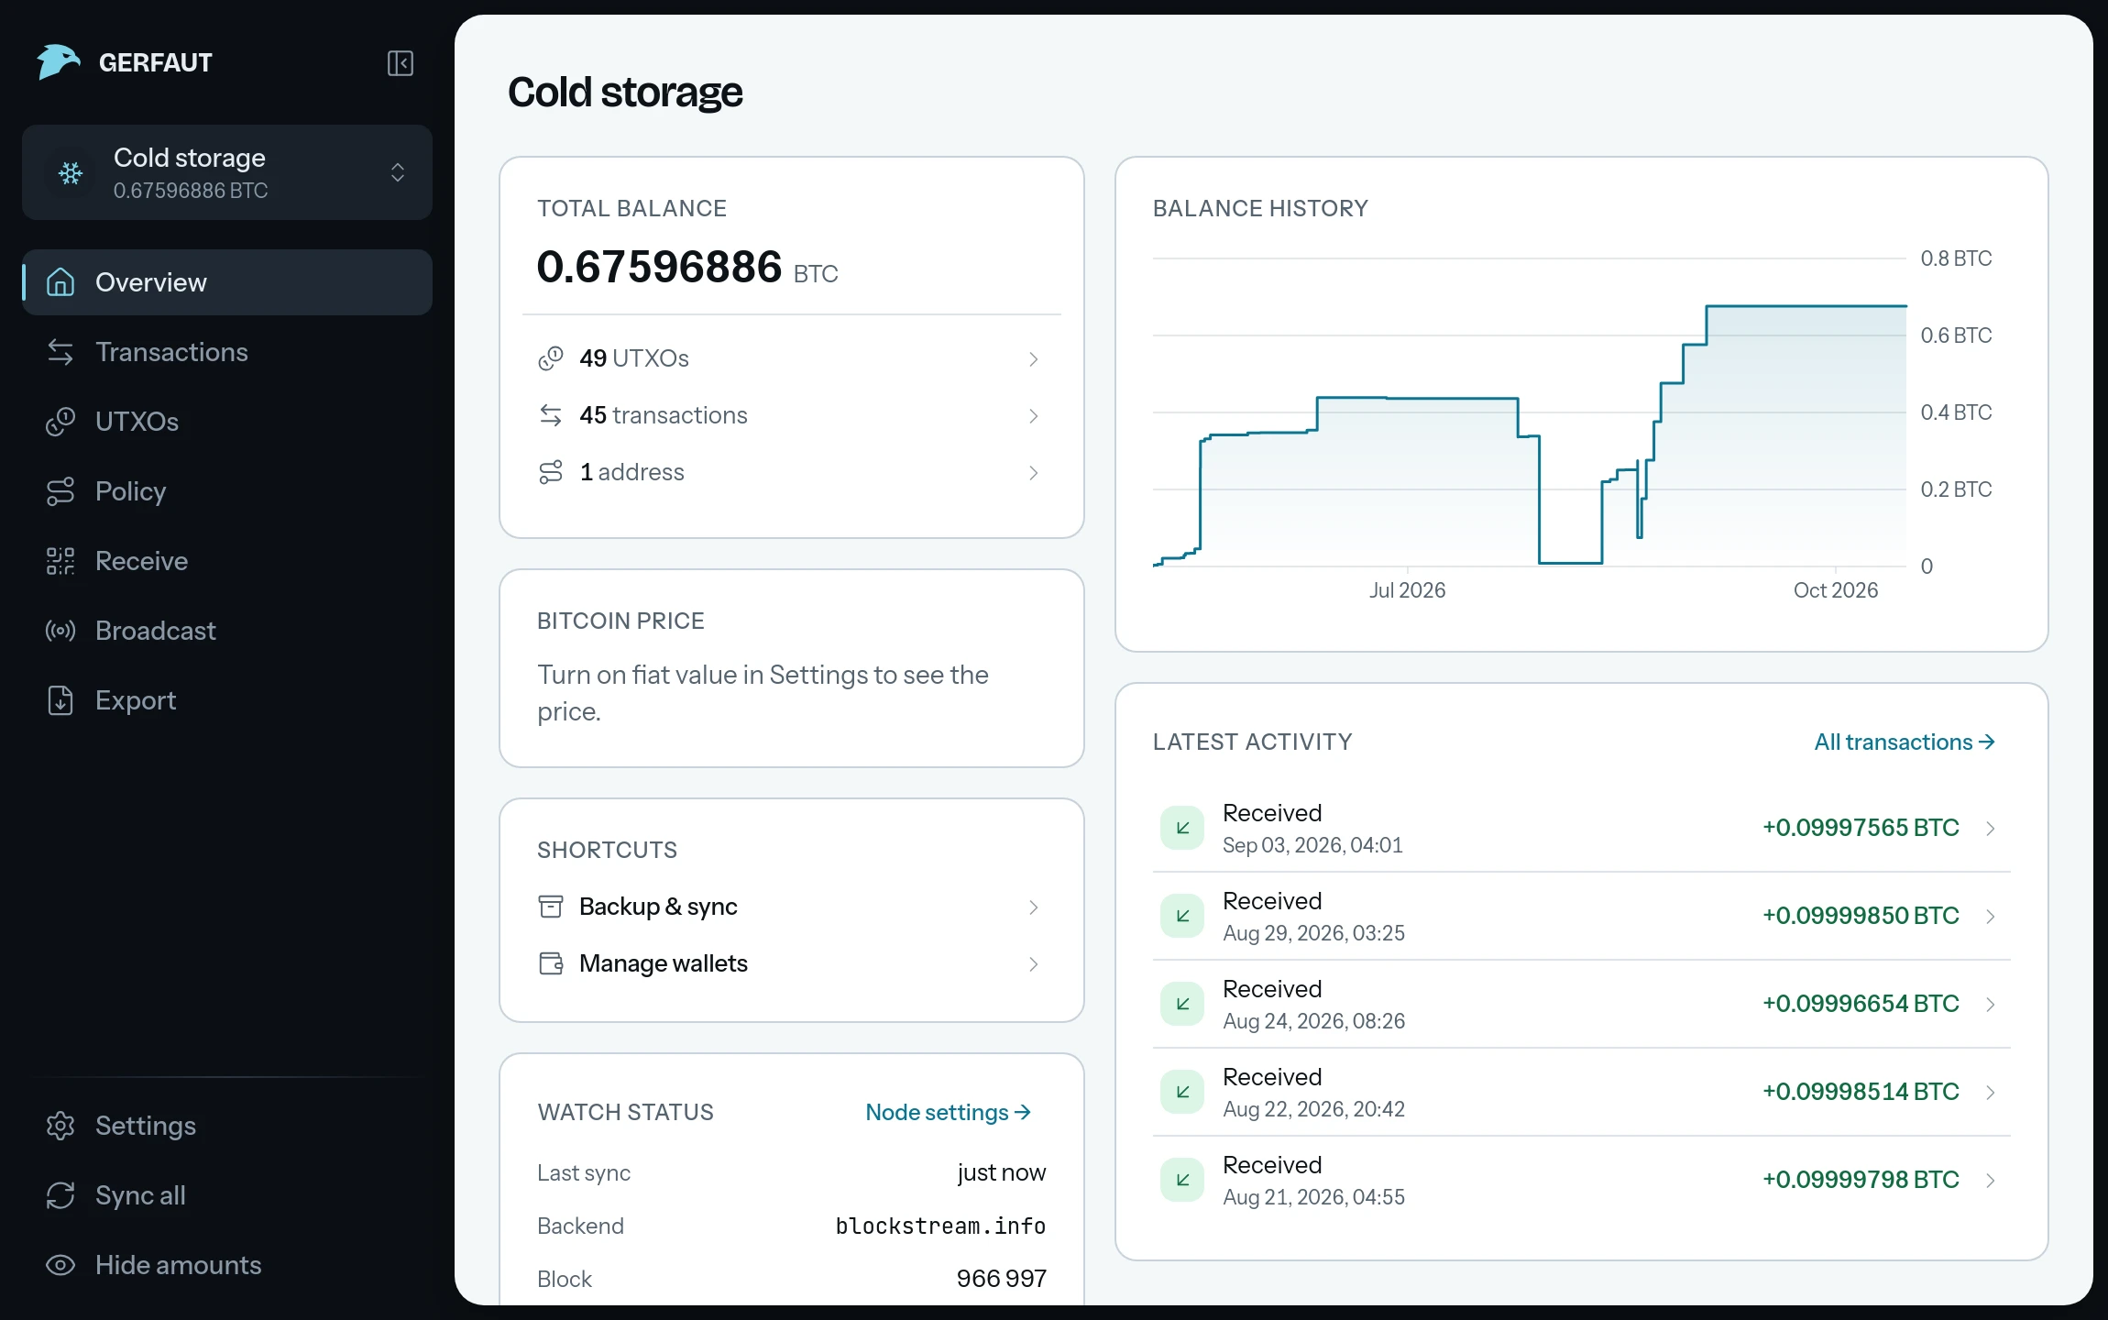Collapse the sidebar panel icon

point(401,63)
